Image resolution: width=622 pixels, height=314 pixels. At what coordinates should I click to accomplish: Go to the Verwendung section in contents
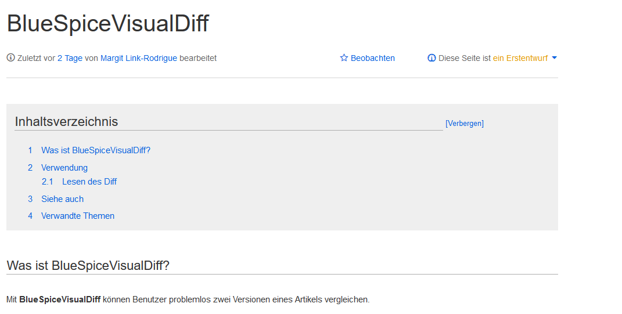[64, 168]
